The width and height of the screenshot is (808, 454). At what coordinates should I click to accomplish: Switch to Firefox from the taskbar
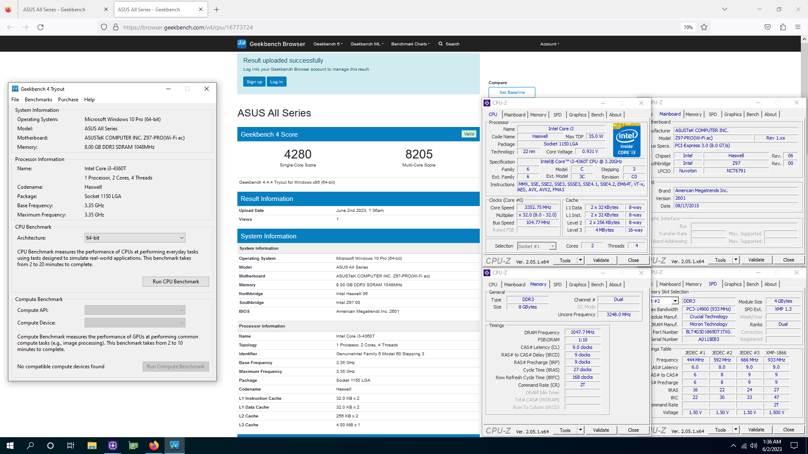tap(154, 446)
